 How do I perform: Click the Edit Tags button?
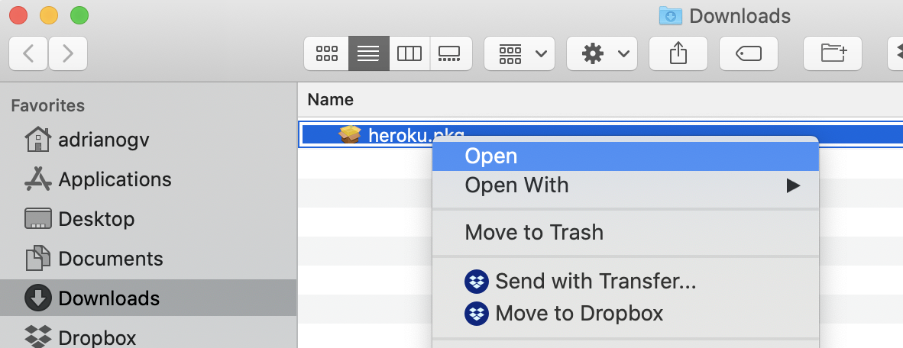pos(749,53)
